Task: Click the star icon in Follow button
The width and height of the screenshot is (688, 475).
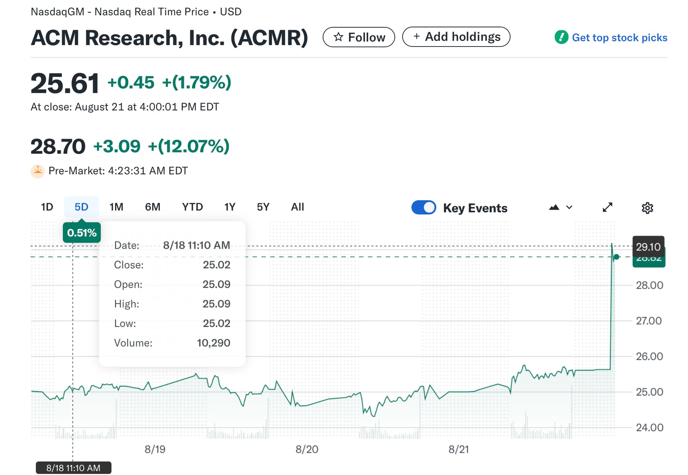Action: [x=338, y=37]
